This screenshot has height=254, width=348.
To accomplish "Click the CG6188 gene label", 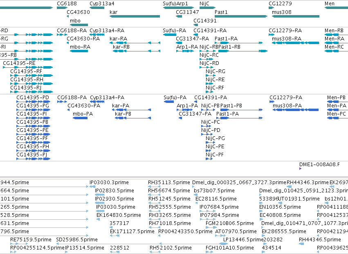I will [x=67, y=4].
